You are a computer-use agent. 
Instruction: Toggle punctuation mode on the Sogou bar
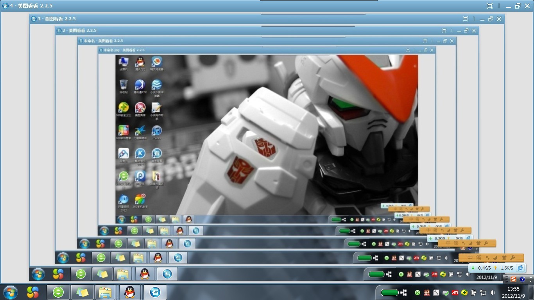click(487, 258)
